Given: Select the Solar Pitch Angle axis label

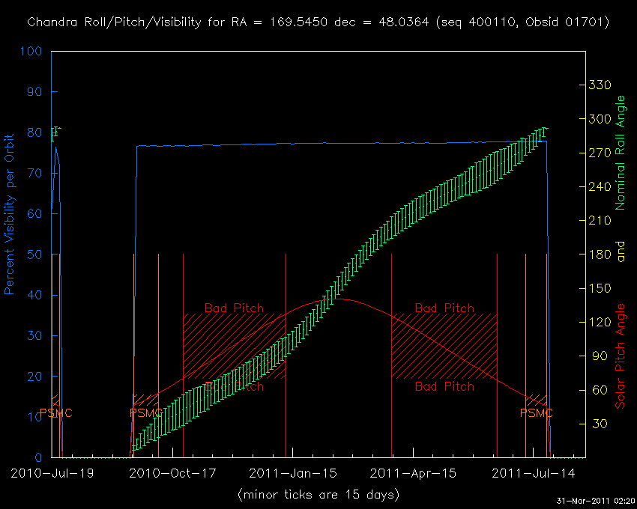Looking at the screenshot, I should tap(621, 356).
